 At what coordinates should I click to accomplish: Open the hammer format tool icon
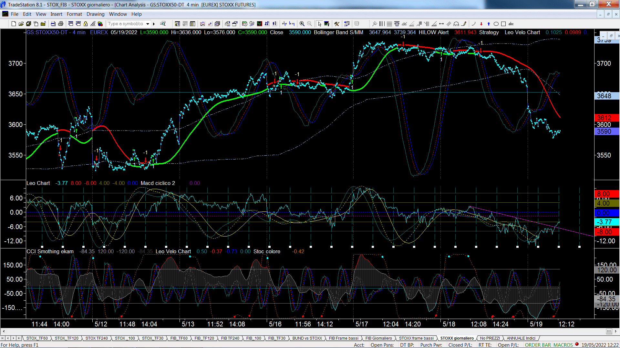click(x=337, y=24)
